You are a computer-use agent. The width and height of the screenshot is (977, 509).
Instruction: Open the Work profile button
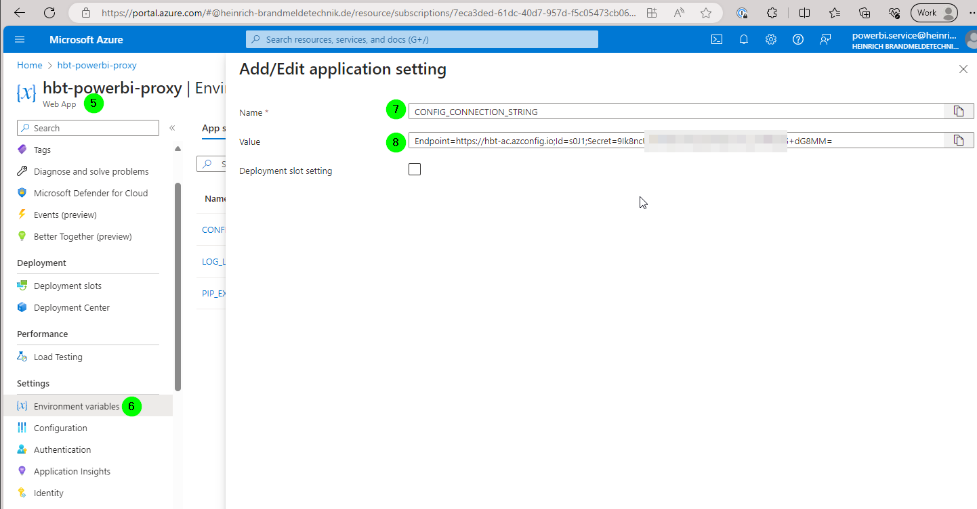(x=934, y=13)
